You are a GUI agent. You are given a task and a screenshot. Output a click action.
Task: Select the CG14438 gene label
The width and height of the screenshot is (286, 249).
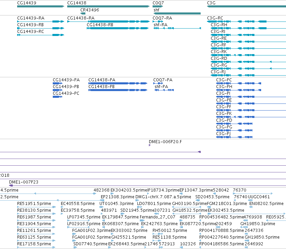77,3
